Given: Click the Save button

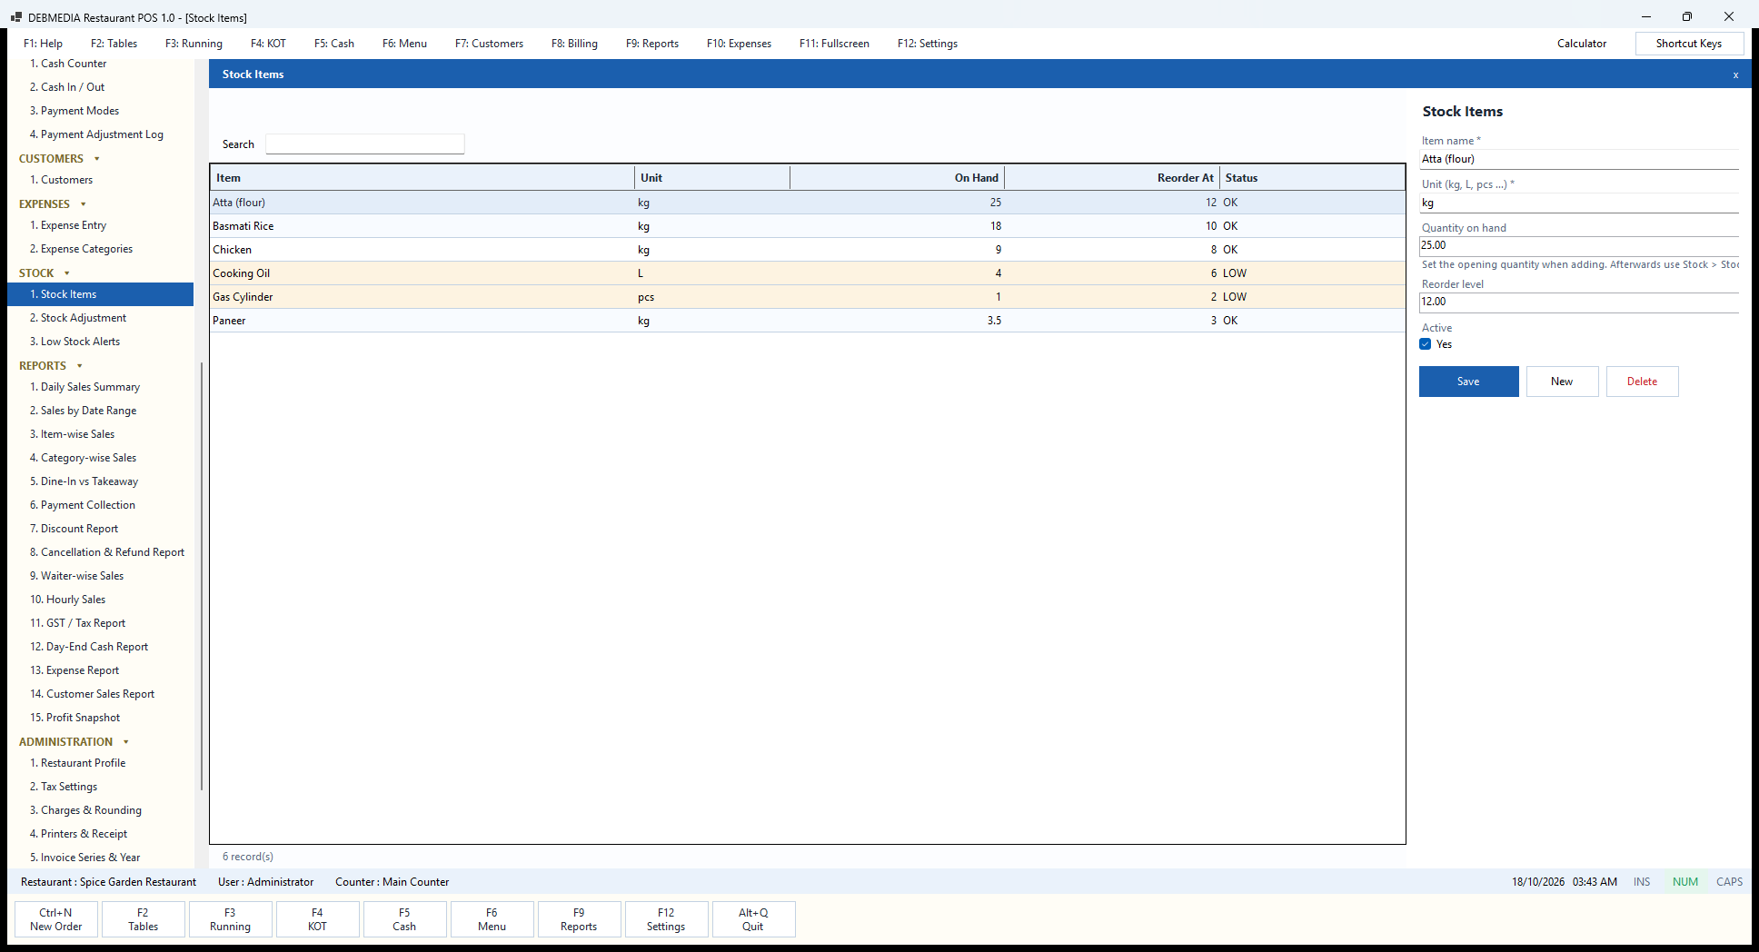Looking at the screenshot, I should click(x=1468, y=382).
